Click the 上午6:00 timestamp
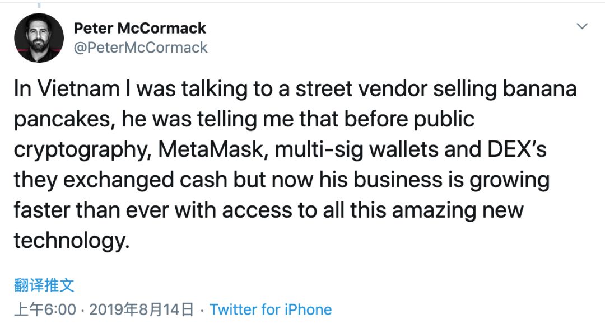This screenshot has height=333, width=605. 45,309
